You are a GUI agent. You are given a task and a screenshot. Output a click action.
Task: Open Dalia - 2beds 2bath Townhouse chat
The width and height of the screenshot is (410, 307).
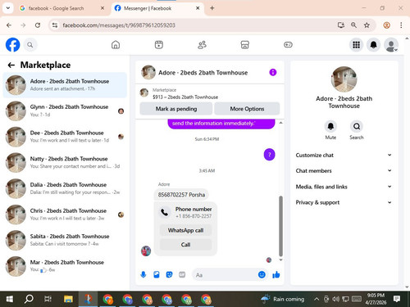[65, 188]
